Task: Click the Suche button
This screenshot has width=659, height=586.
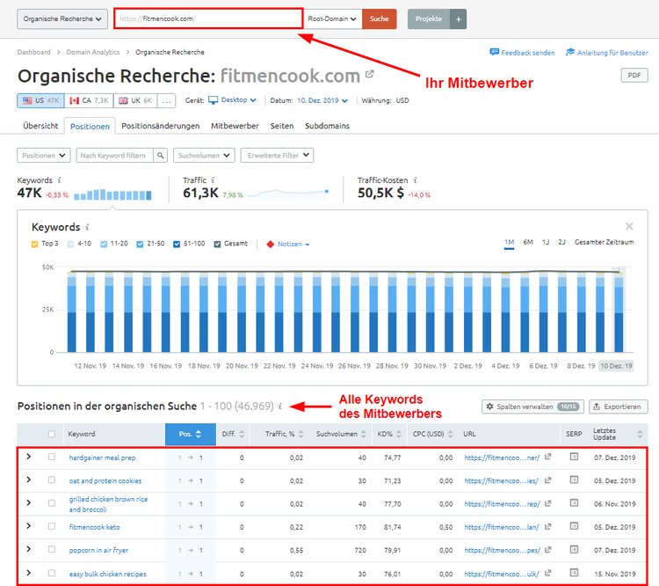Action: 379,19
